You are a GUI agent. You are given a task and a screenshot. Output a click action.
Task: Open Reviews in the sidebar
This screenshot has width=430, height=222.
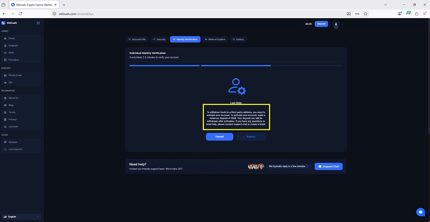click(x=21, y=142)
